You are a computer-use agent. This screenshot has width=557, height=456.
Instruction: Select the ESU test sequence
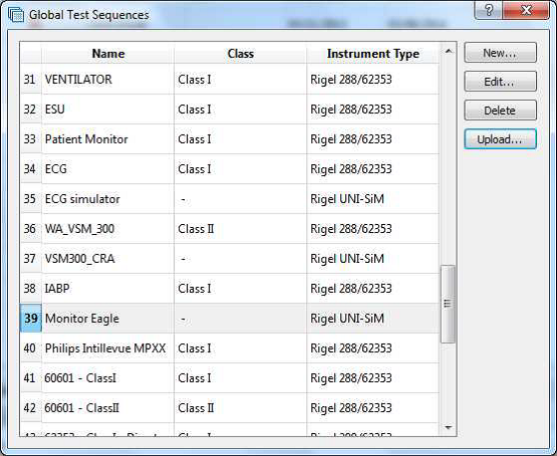(230, 110)
